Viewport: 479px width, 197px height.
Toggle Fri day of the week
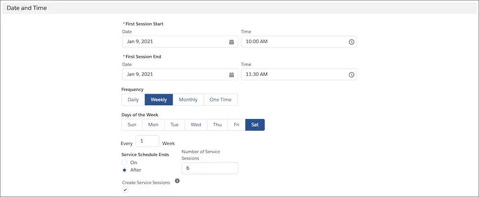[x=237, y=125]
